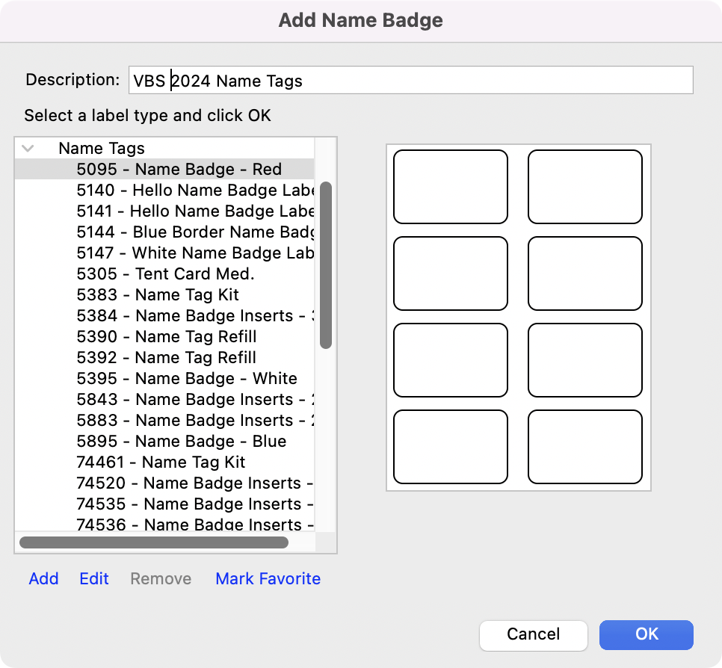Choose 5144 Blue Border Name Badge
The image size is (722, 668).
[x=194, y=232]
